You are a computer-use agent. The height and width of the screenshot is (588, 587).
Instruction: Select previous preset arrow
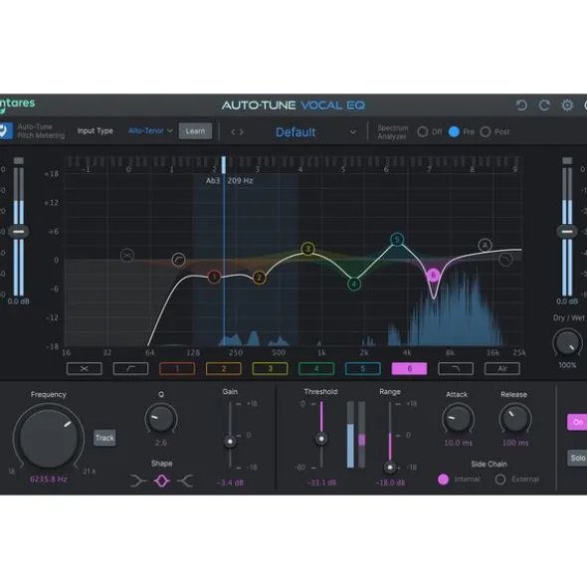click(x=233, y=132)
